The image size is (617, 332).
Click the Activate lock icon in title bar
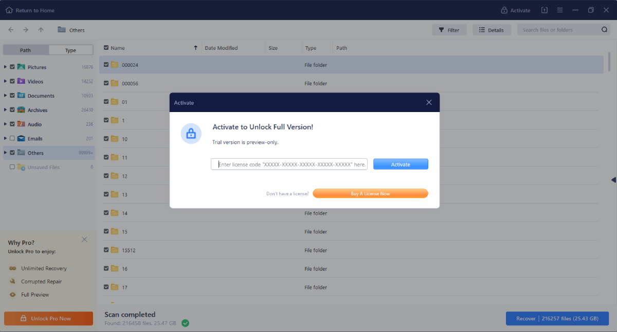point(504,10)
